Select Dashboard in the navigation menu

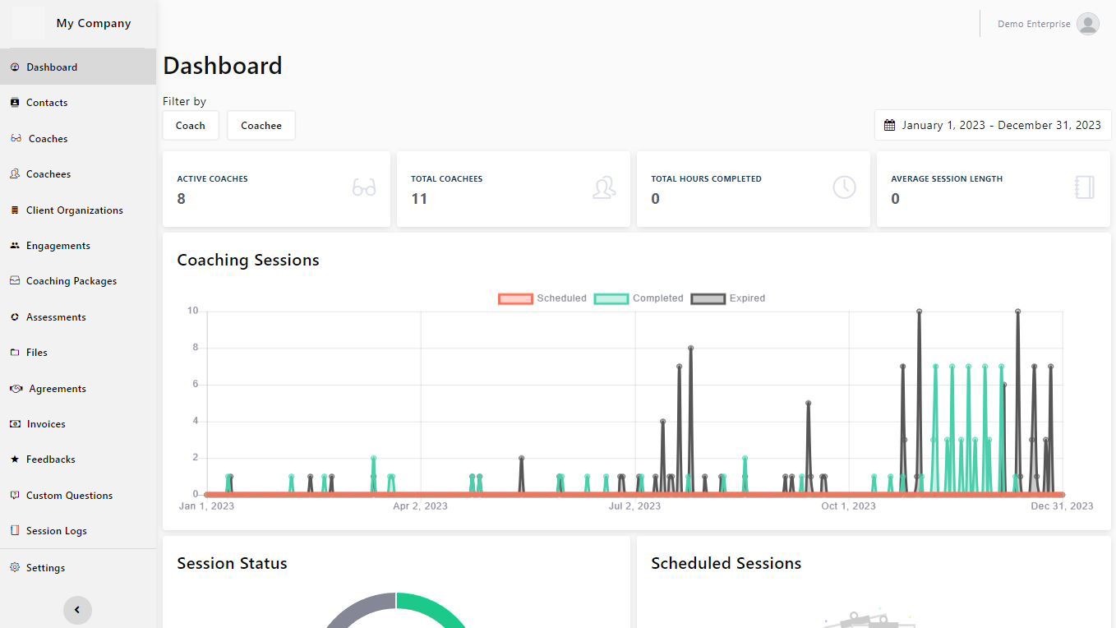coord(14,66)
